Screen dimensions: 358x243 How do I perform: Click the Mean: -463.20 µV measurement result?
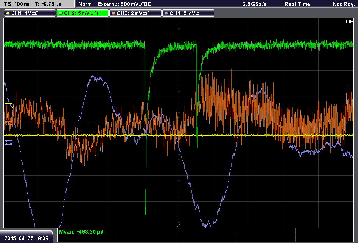point(81,232)
